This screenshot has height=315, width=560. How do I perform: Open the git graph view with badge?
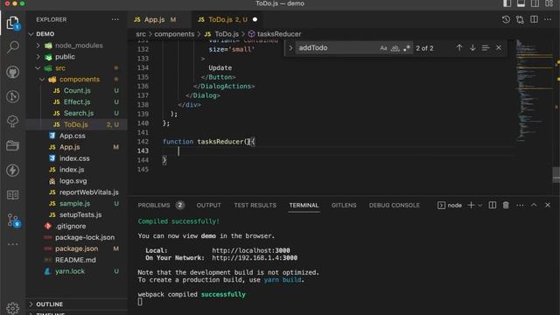(x=14, y=220)
